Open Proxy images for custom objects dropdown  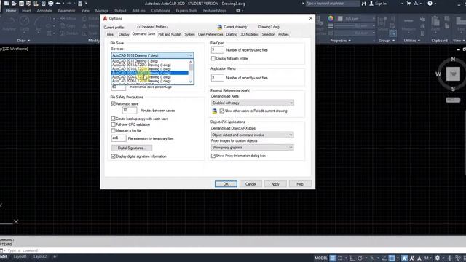[x=253, y=147]
